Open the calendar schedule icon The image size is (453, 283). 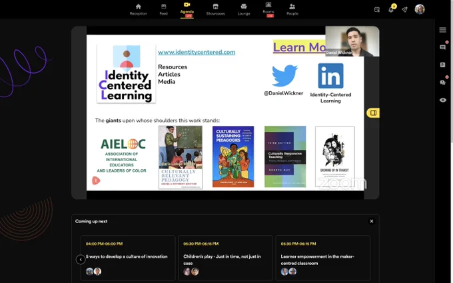pos(377,9)
